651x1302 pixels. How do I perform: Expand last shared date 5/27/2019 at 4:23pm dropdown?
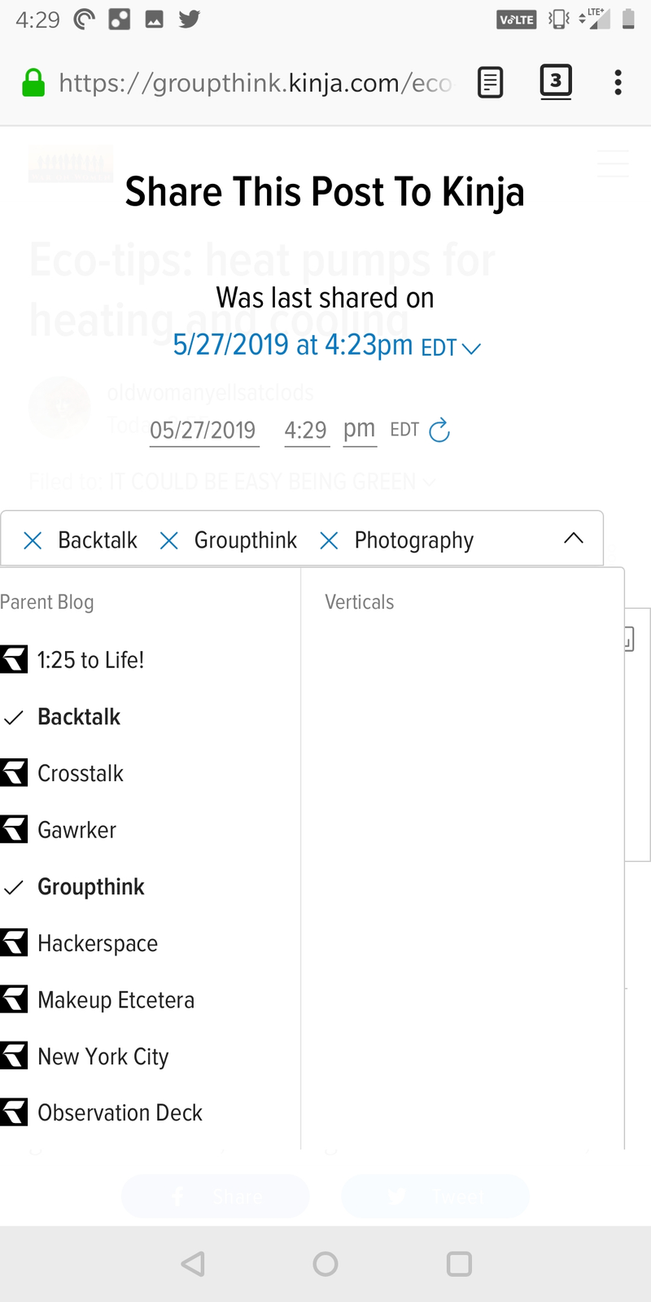tap(327, 345)
